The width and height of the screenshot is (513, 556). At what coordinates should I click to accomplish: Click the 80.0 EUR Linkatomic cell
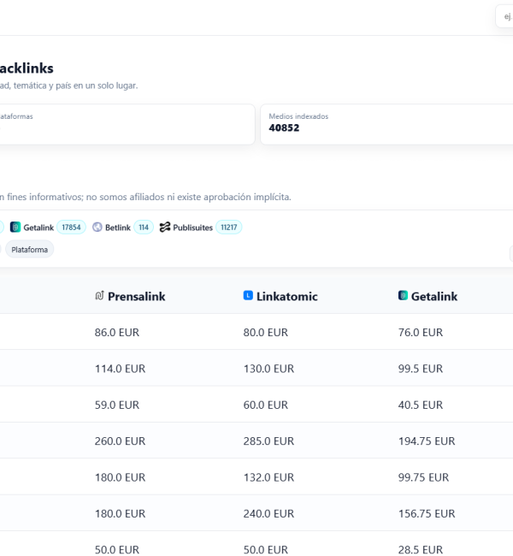click(x=266, y=333)
